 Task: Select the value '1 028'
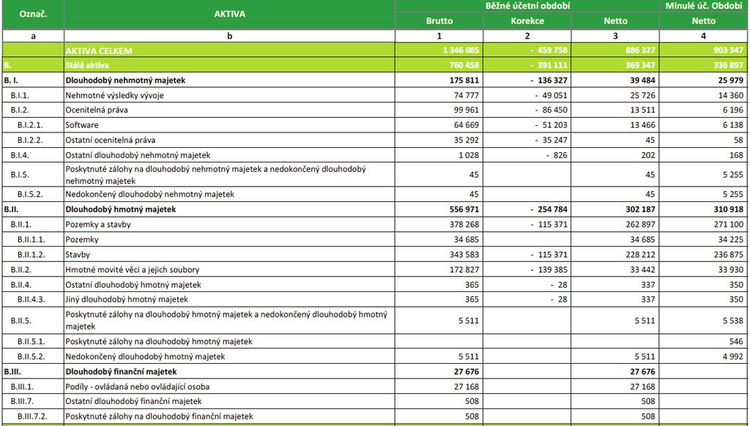click(468, 155)
